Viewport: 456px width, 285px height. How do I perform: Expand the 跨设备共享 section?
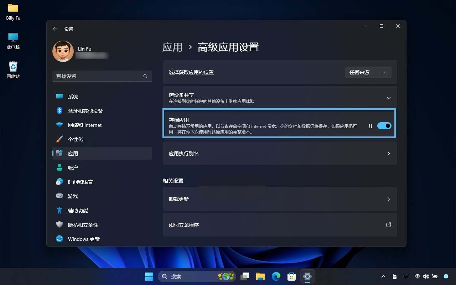(389, 97)
